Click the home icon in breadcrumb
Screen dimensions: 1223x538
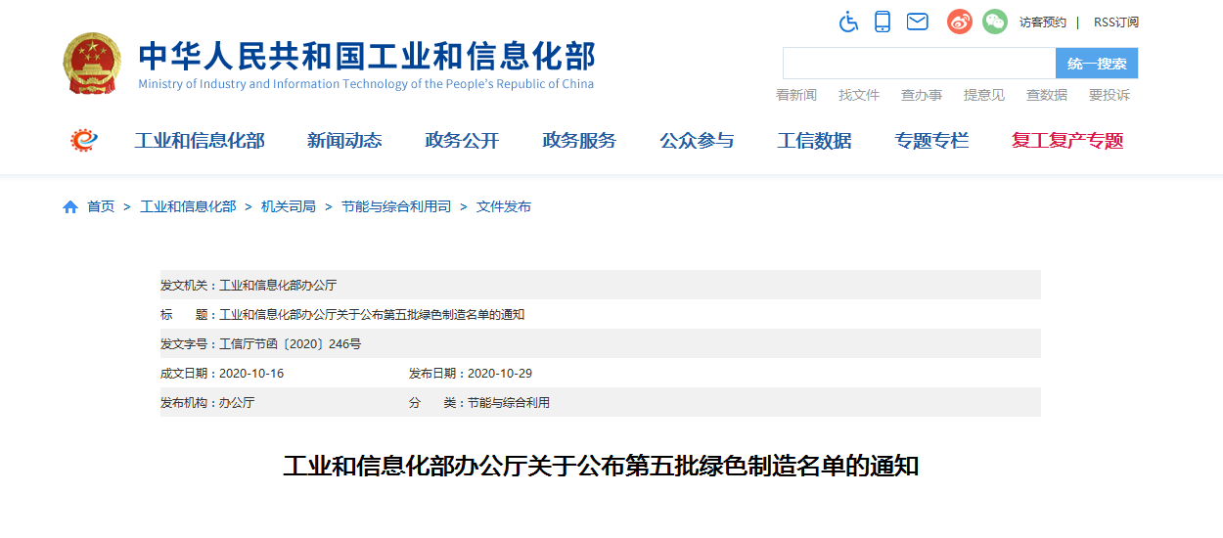[70, 207]
